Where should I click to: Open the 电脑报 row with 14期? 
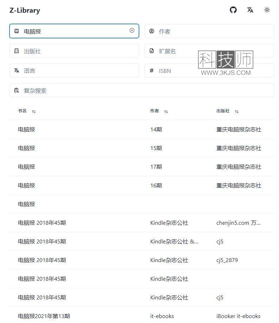click(x=142, y=130)
